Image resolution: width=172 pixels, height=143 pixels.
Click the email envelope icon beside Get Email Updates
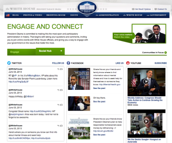click(x=133, y=9)
